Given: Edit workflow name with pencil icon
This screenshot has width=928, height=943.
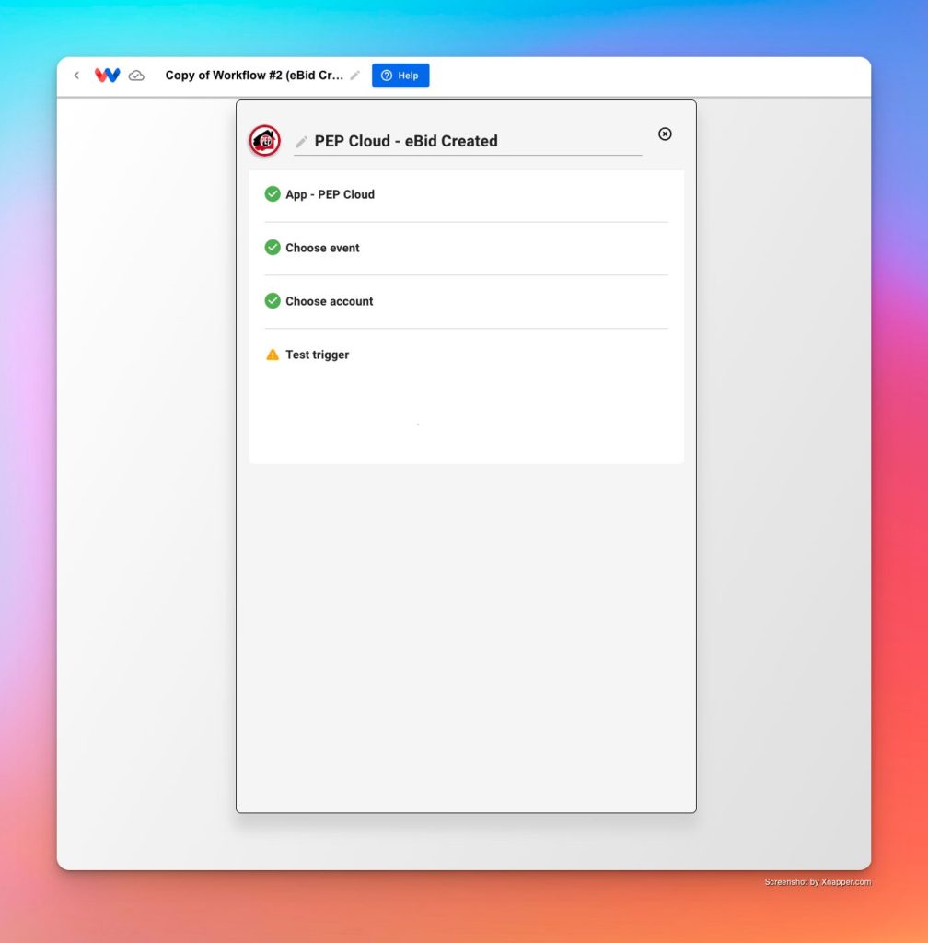Looking at the screenshot, I should [x=355, y=76].
